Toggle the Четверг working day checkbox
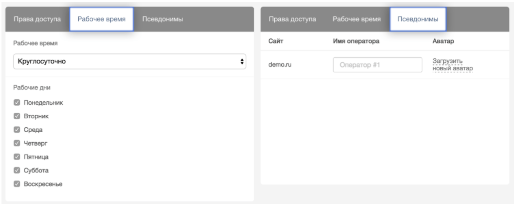The height and width of the screenshot is (204, 516). 17,143
